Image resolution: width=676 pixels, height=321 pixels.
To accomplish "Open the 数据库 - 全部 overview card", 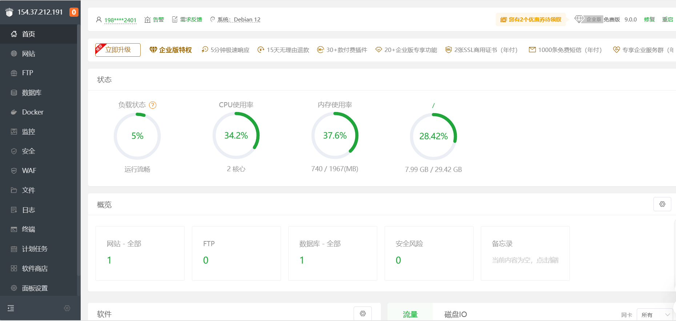I will pyautogui.click(x=333, y=253).
